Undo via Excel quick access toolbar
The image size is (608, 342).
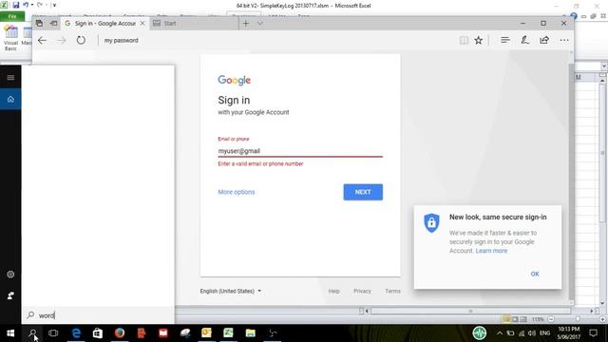point(26,5)
